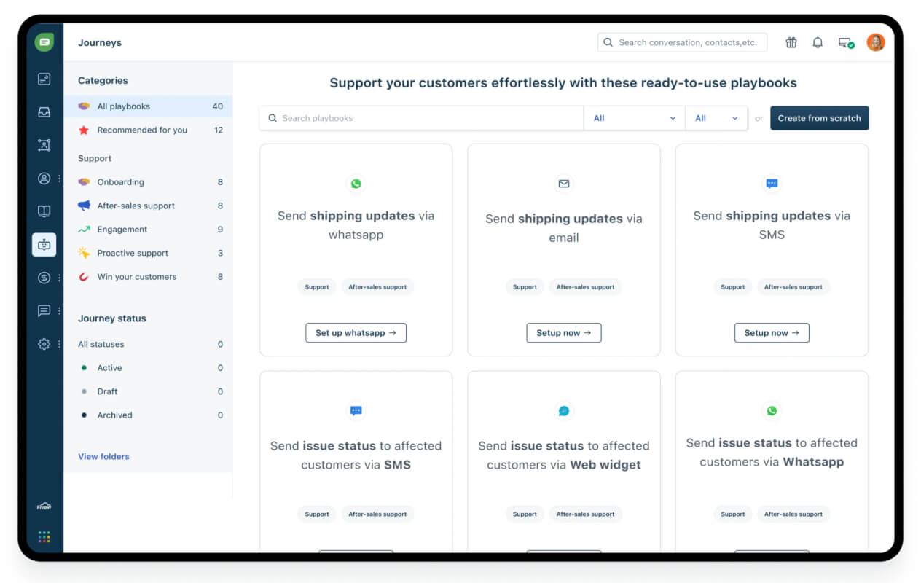Open the knowledge base book icon
The height and width of the screenshot is (583, 921).
point(44,211)
